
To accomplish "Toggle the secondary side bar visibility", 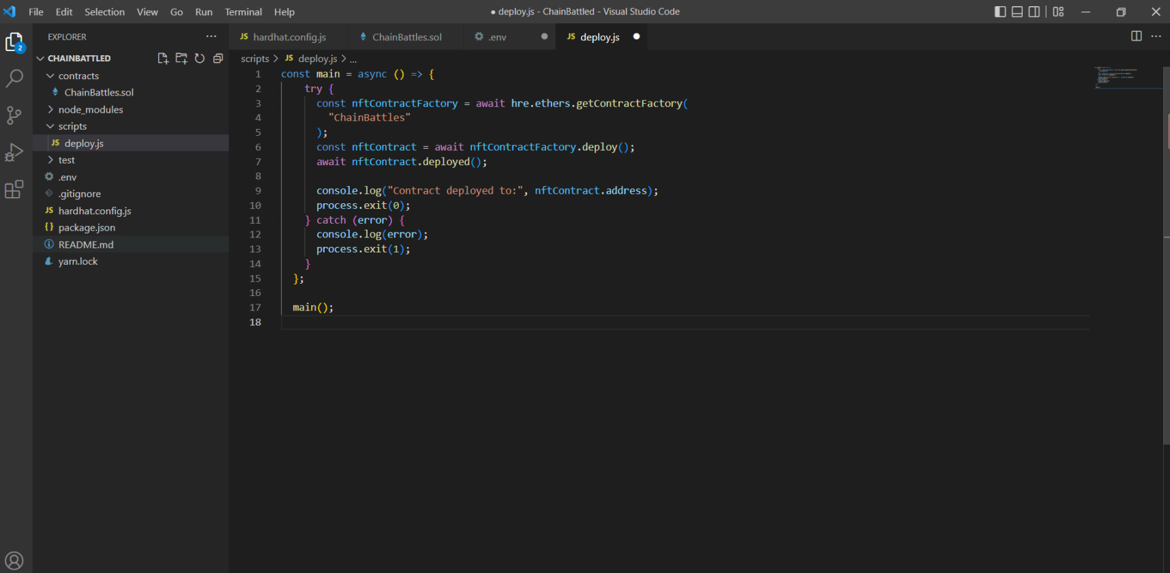I will tap(1034, 12).
